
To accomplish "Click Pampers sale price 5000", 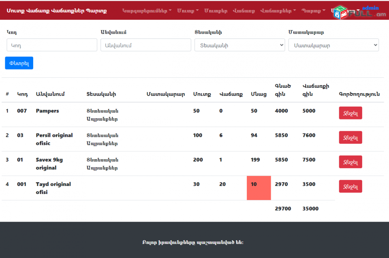I will [x=309, y=111].
